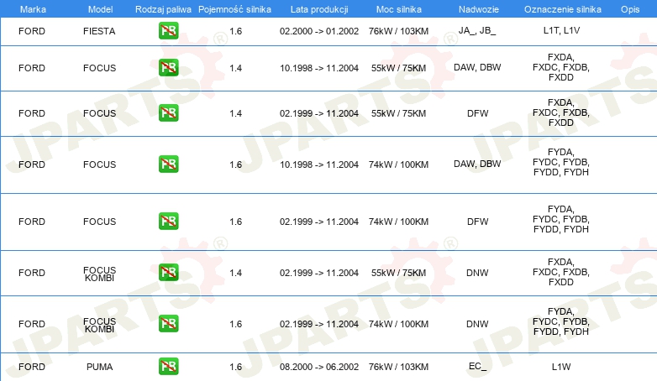
Task: Click FORD in the FIESTA row
Action: [32, 31]
